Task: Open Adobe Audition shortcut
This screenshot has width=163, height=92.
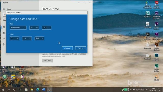Action: tap(156, 68)
